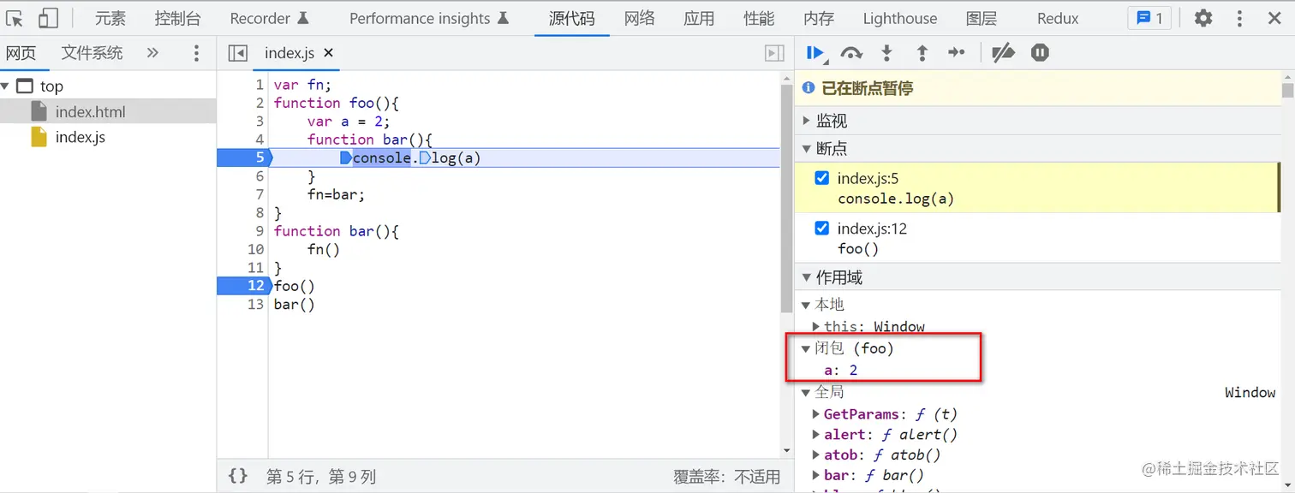The height and width of the screenshot is (493, 1295).
Task: Open the Redux panel tab
Action: (1058, 18)
